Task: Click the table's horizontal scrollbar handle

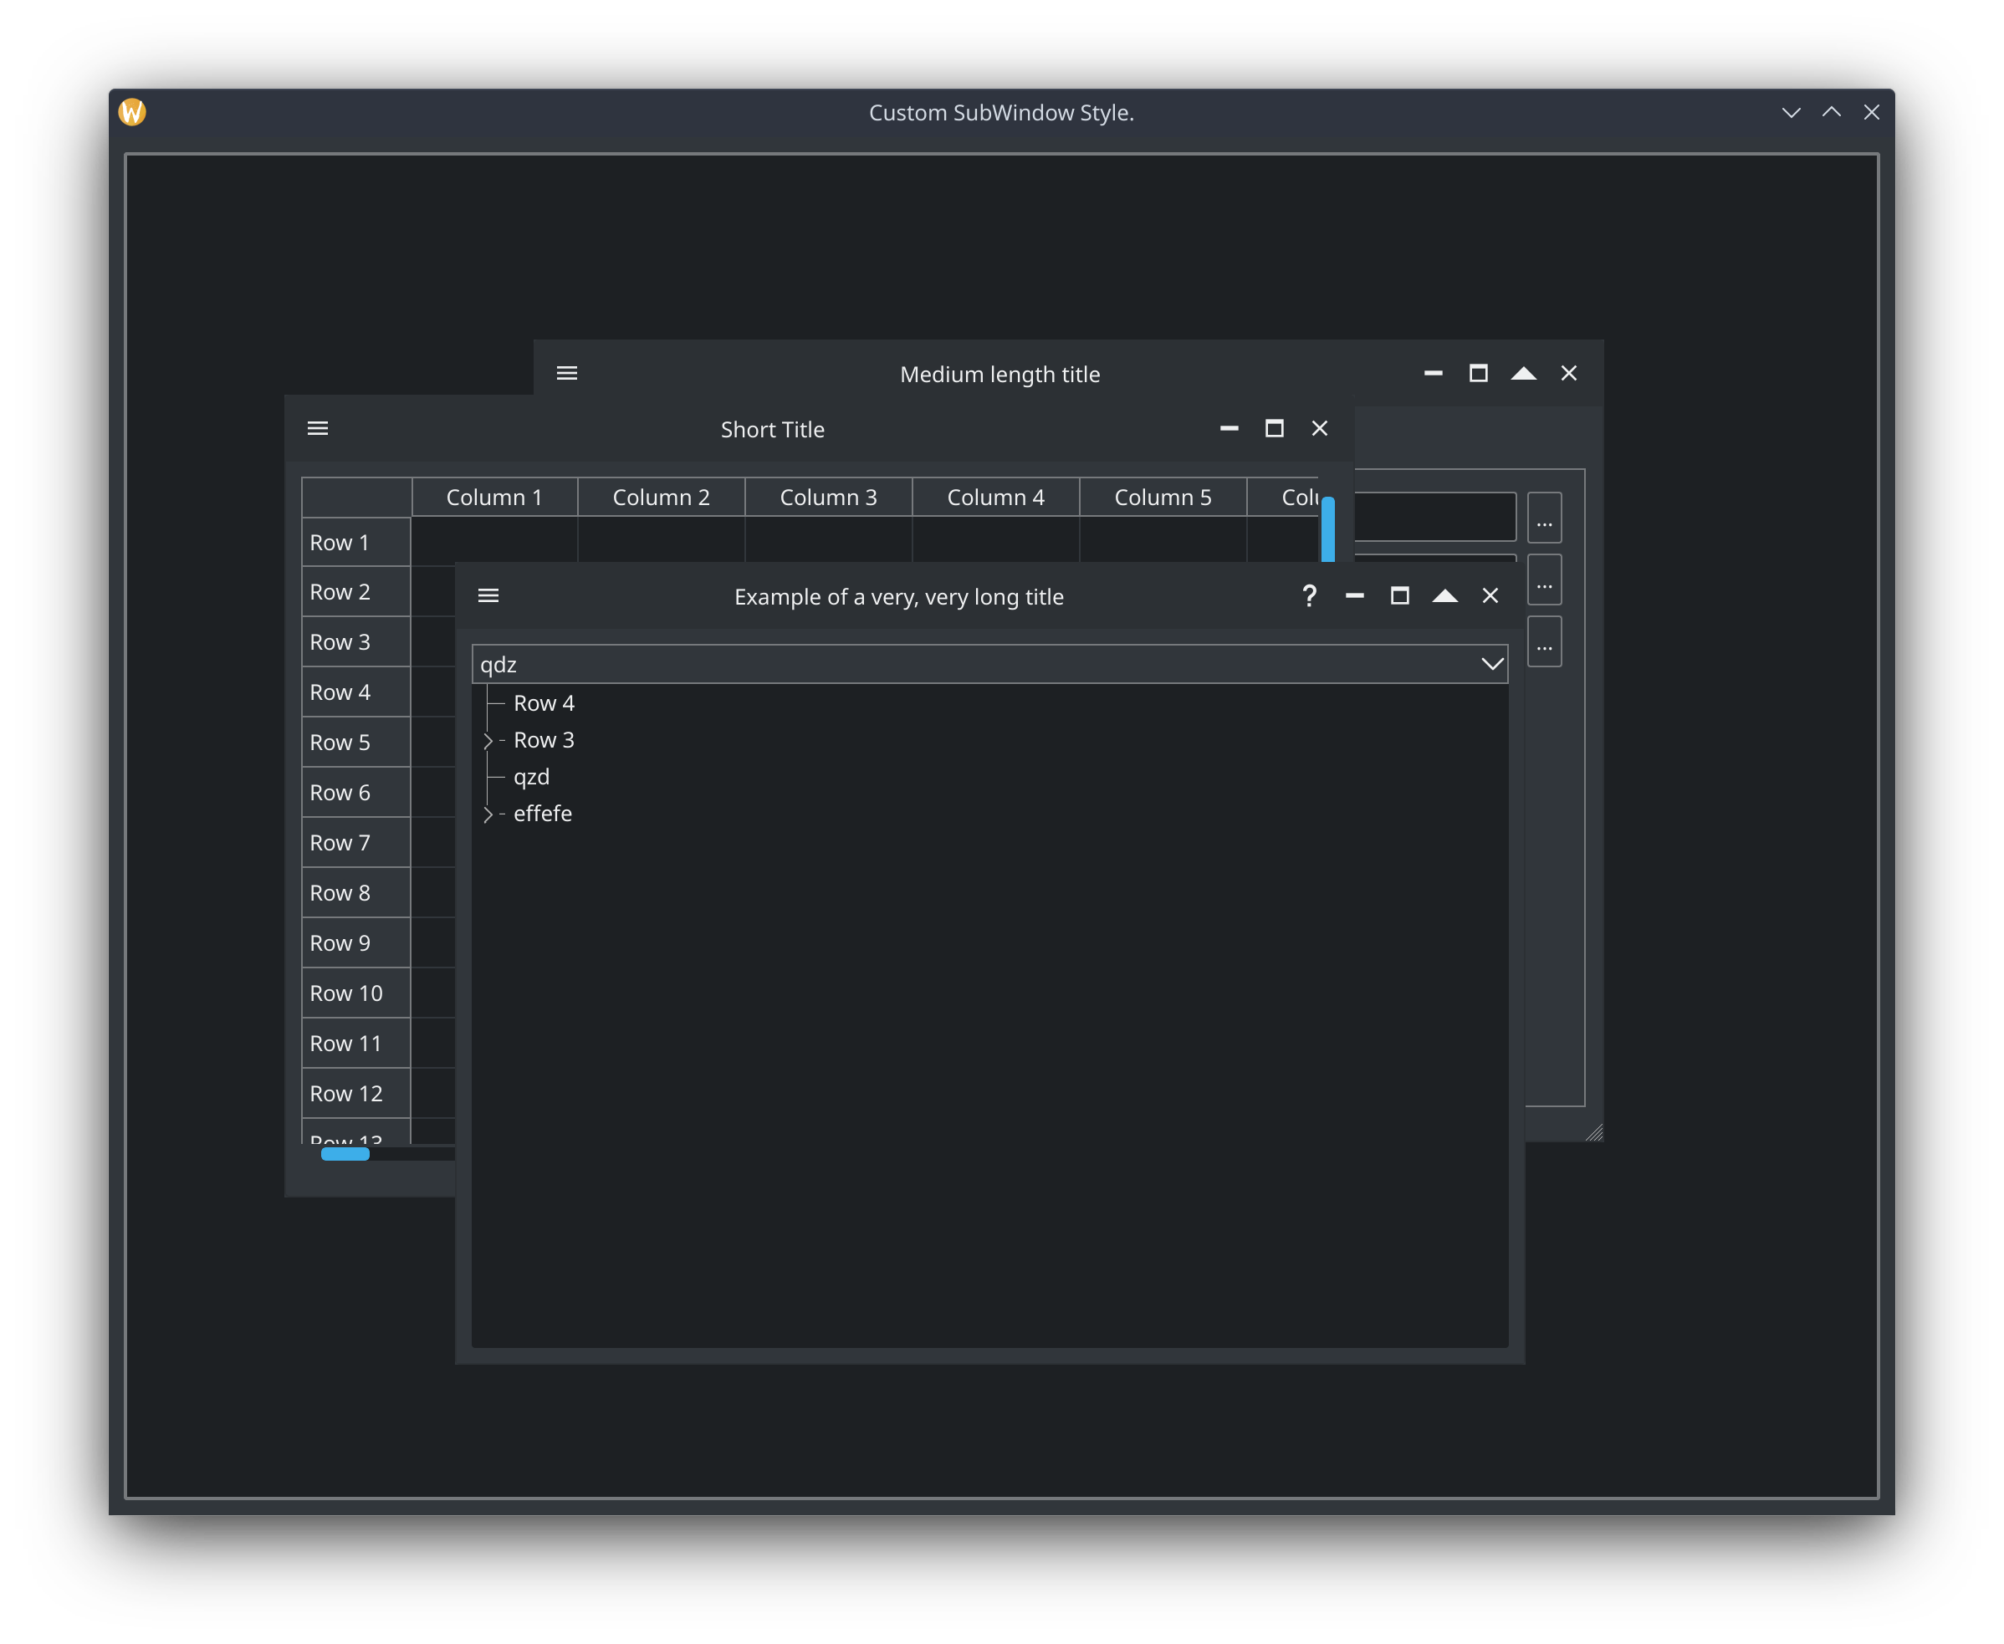Action: [x=345, y=1153]
